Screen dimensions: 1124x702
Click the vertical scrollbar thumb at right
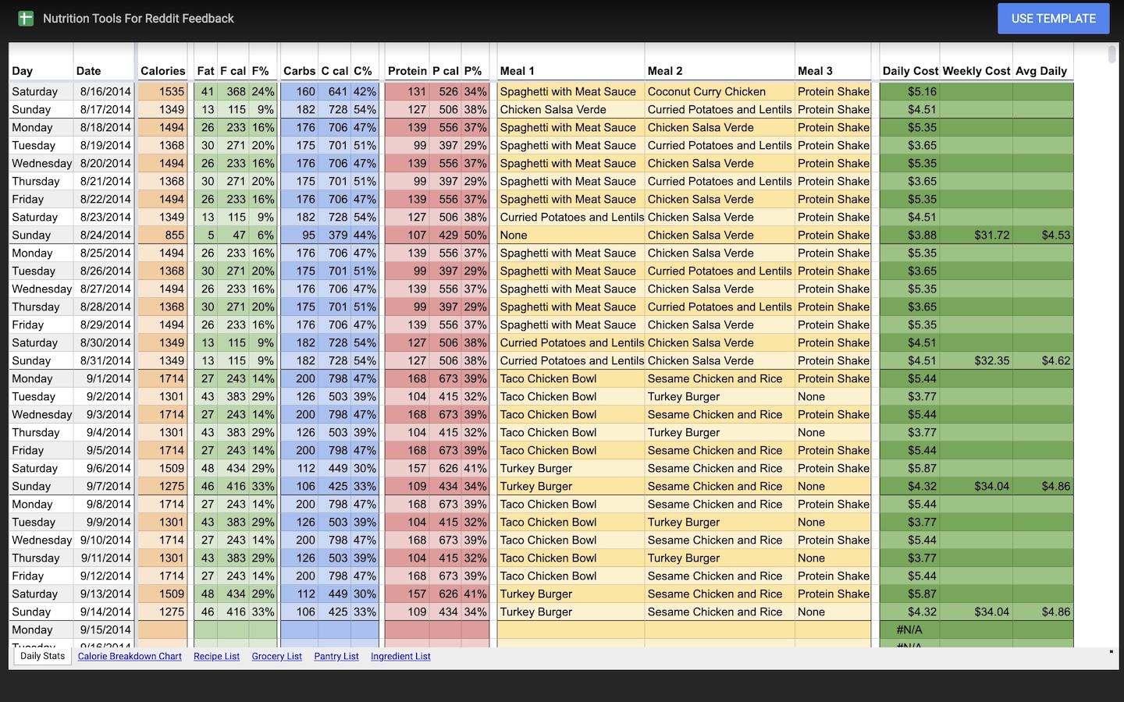[x=1112, y=54]
